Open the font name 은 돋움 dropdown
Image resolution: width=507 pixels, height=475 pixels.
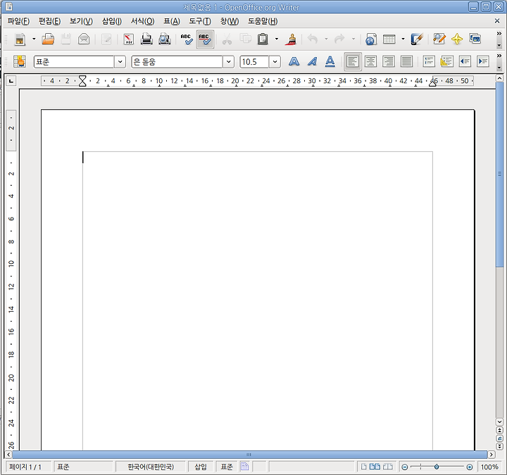[228, 61]
